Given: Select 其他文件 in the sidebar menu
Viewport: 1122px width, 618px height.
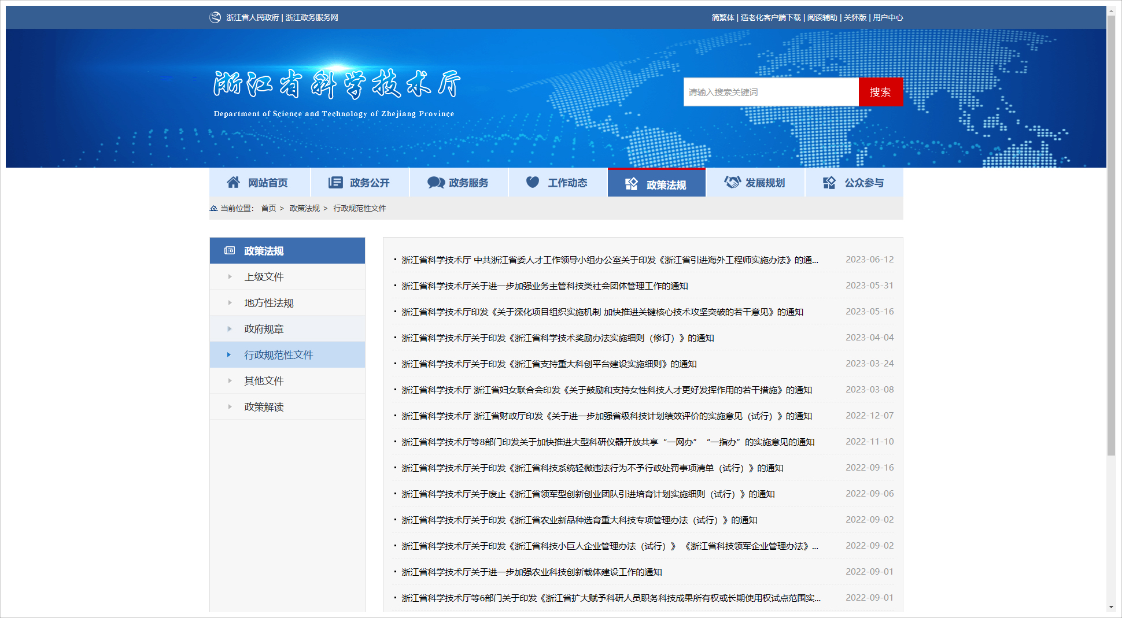Looking at the screenshot, I should pyautogui.click(x=264, y=381).
